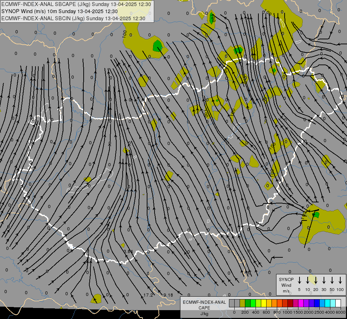
Task: Click the wind legend arrow above 10
Action: point(308,280)
